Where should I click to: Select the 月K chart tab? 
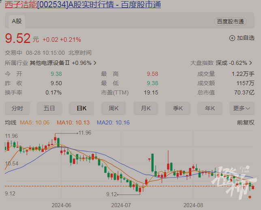(x=145, y=108)
